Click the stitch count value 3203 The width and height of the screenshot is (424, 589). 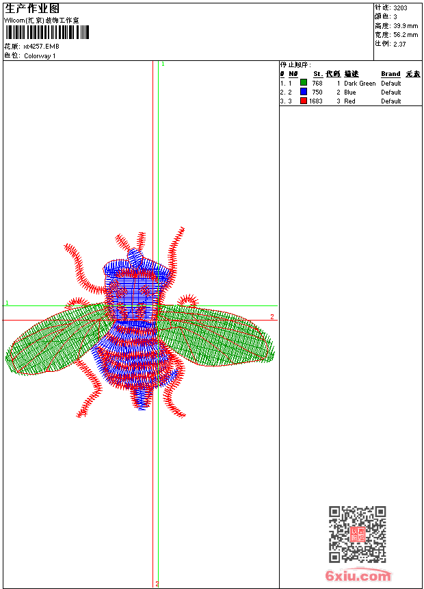pos(400,8)
